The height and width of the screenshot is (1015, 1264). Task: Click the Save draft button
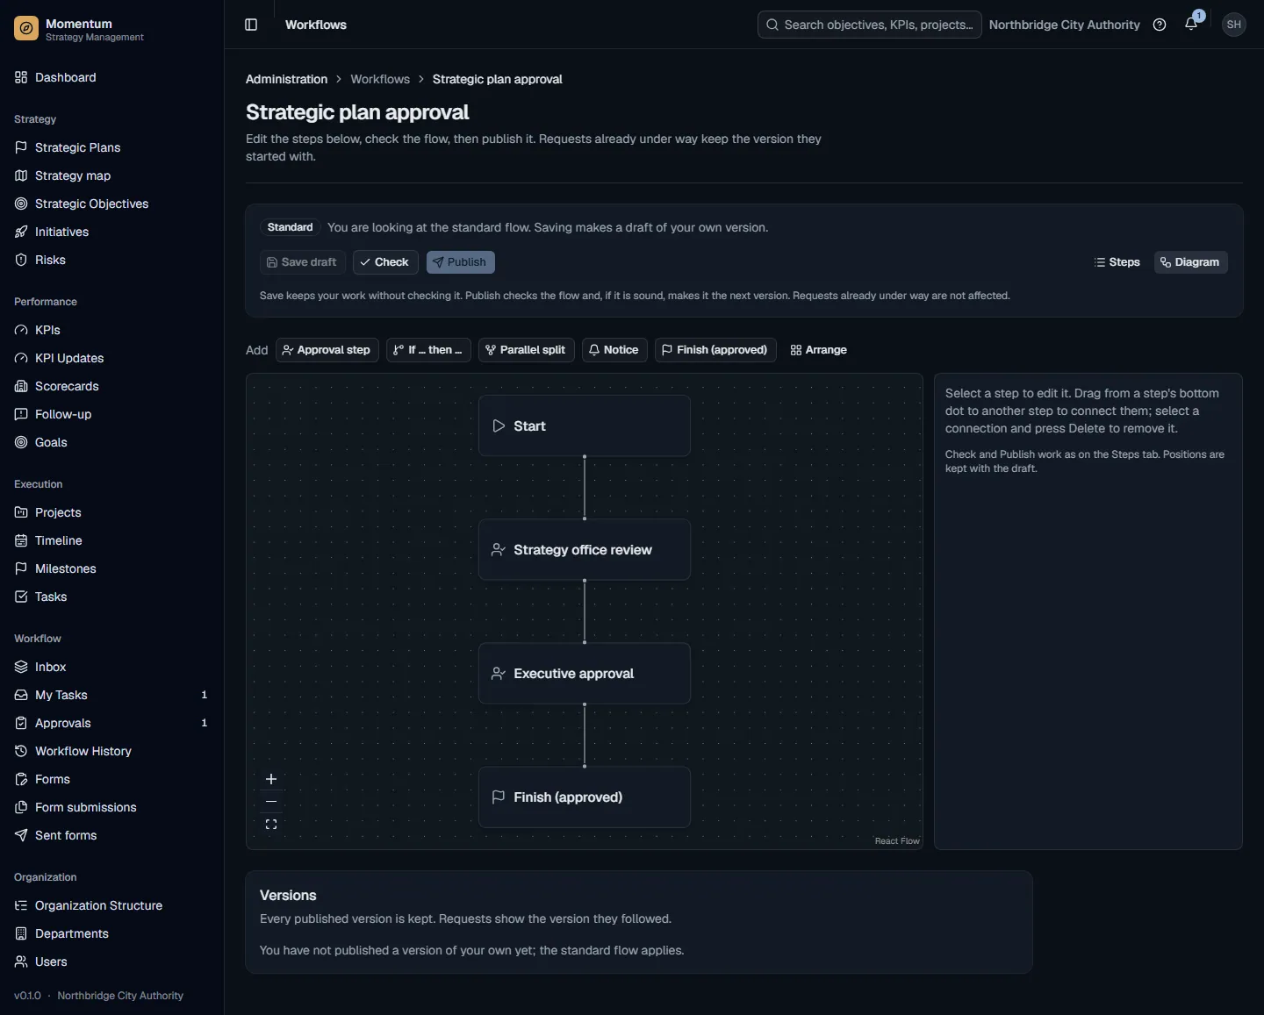click(303, 262)
